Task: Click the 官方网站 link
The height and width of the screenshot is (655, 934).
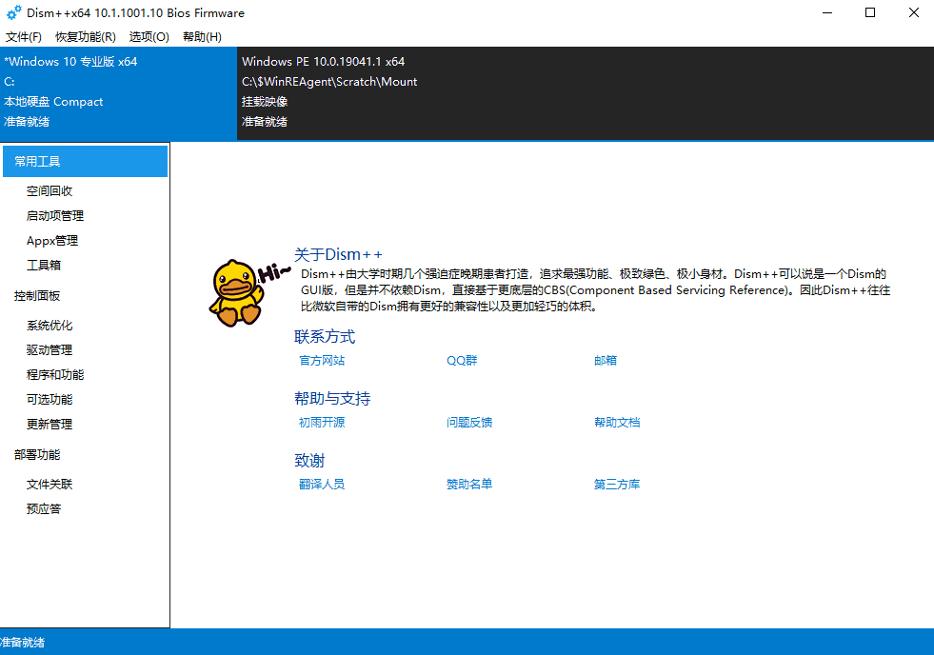Action: click(321, 361)
